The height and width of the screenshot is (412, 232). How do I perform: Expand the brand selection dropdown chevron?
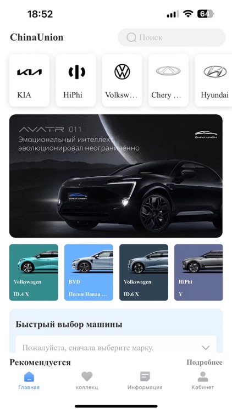coord(206,348)
